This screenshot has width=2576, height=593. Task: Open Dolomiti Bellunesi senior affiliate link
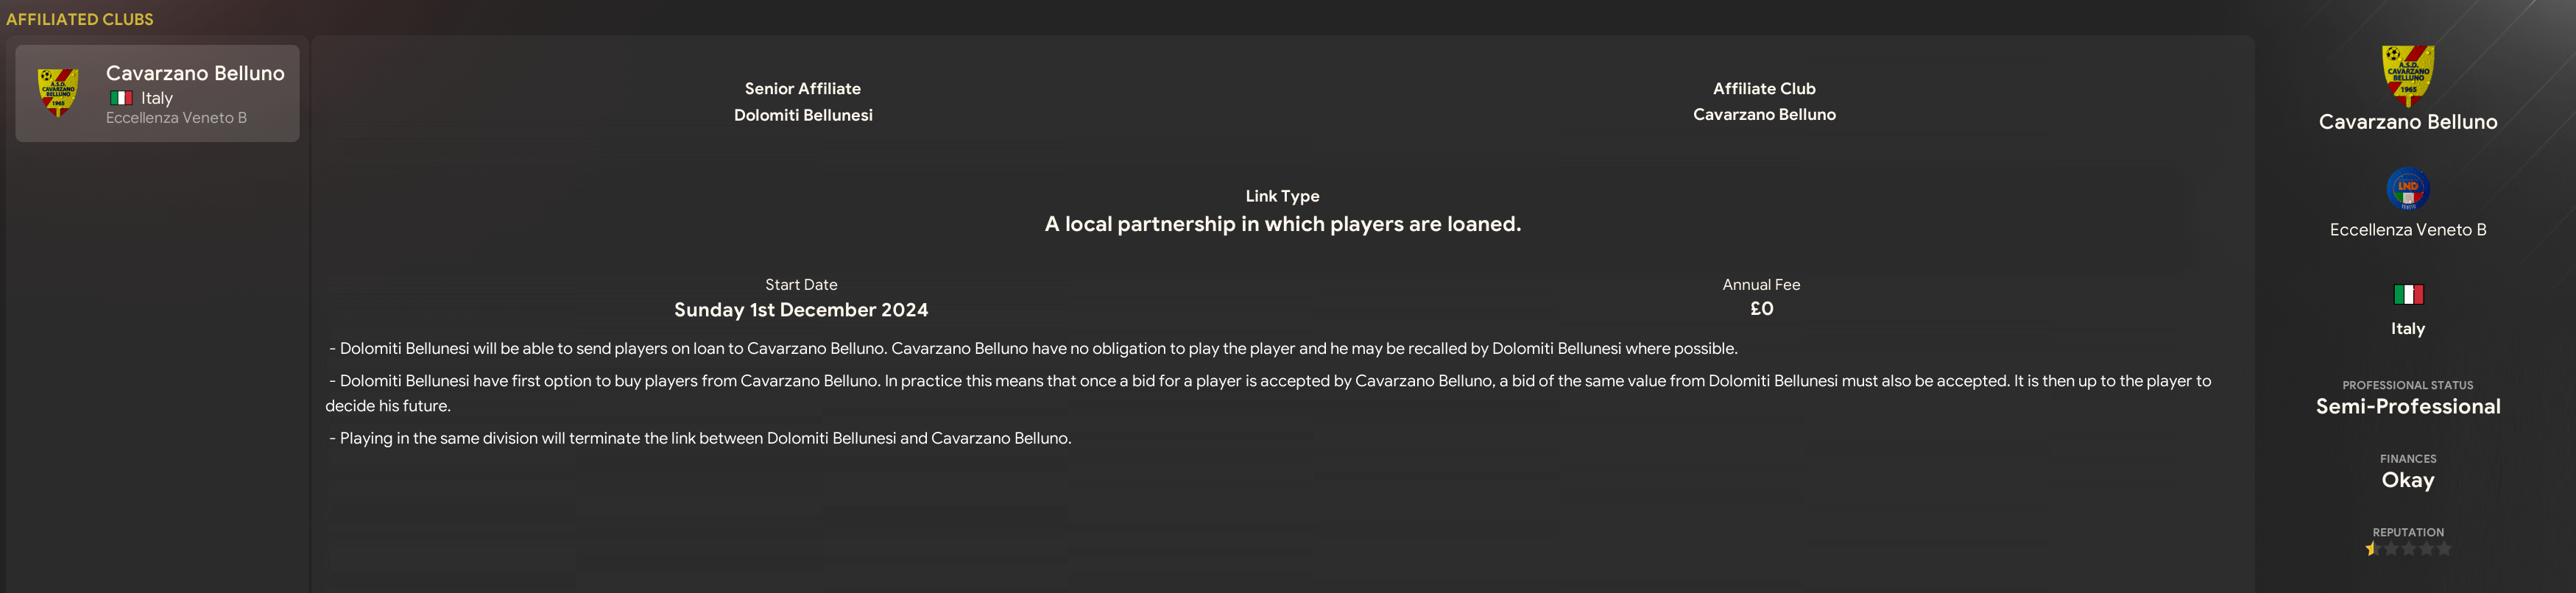802,115
